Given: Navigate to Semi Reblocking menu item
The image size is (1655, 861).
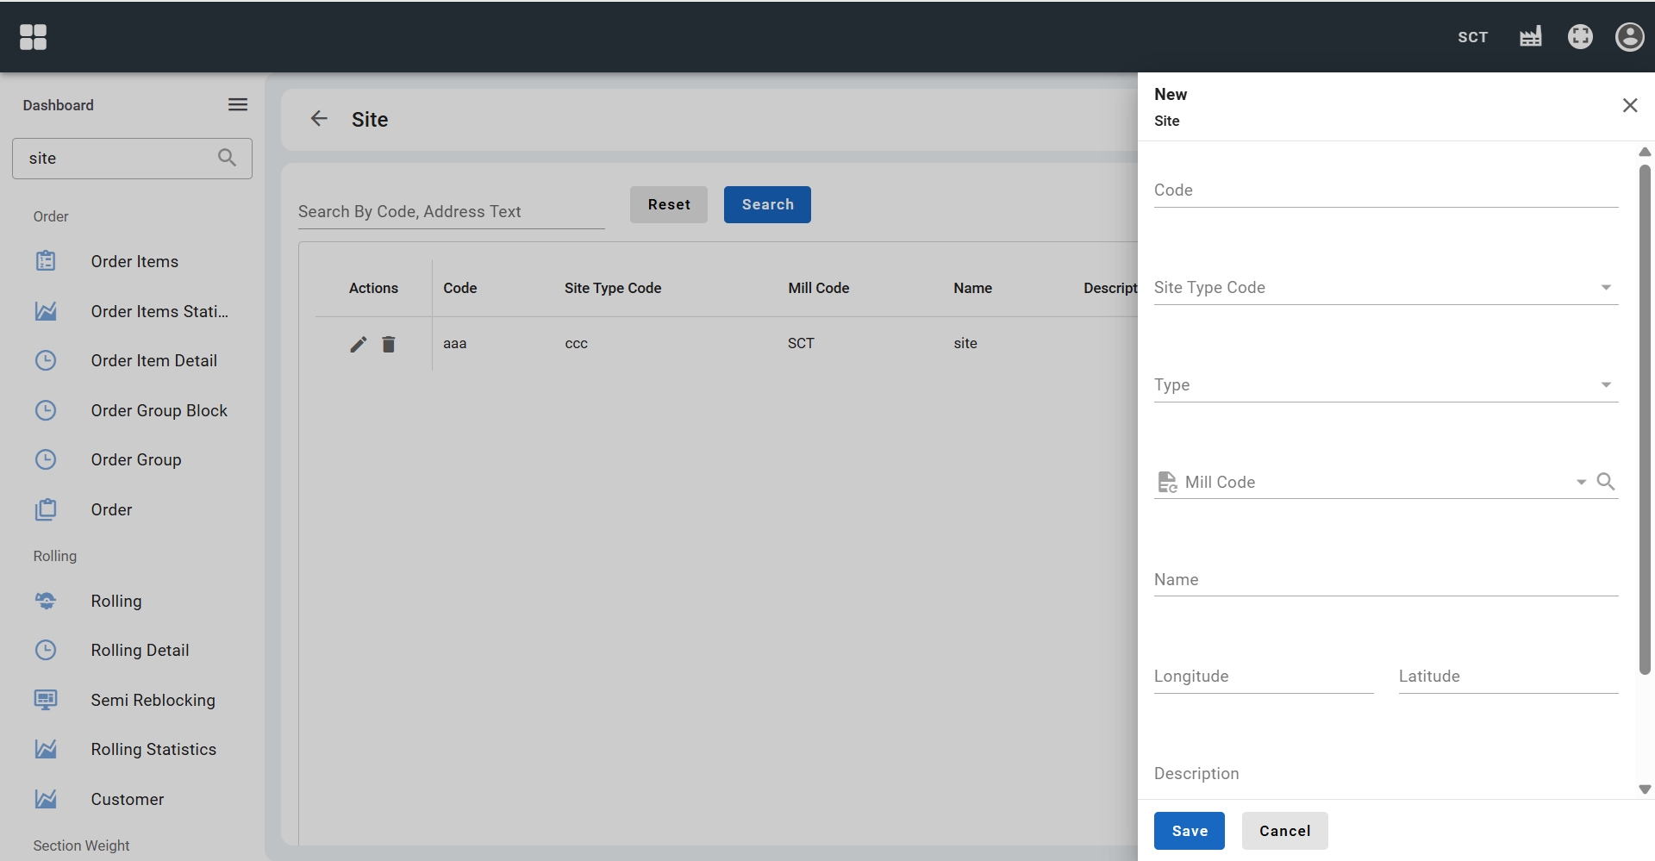Looking at the screenshot, I should pos(153,701).
